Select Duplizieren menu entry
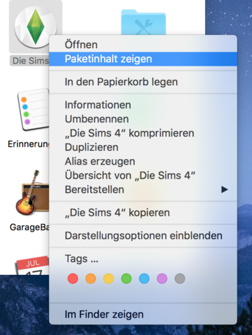 143,147
